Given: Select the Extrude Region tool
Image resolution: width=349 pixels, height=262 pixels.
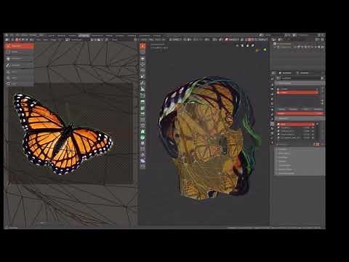Looking at the screenshot, I should pyautogui.click(x=143, y=102).
